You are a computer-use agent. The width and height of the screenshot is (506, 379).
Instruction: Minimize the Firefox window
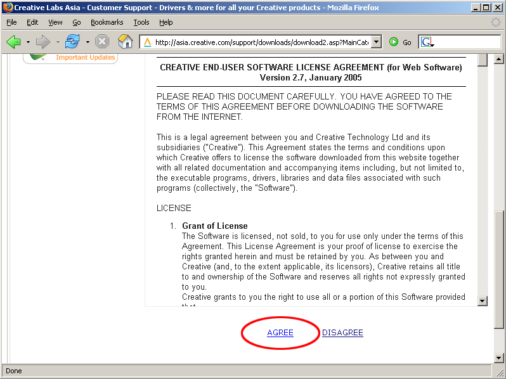(x=475, y=8)
